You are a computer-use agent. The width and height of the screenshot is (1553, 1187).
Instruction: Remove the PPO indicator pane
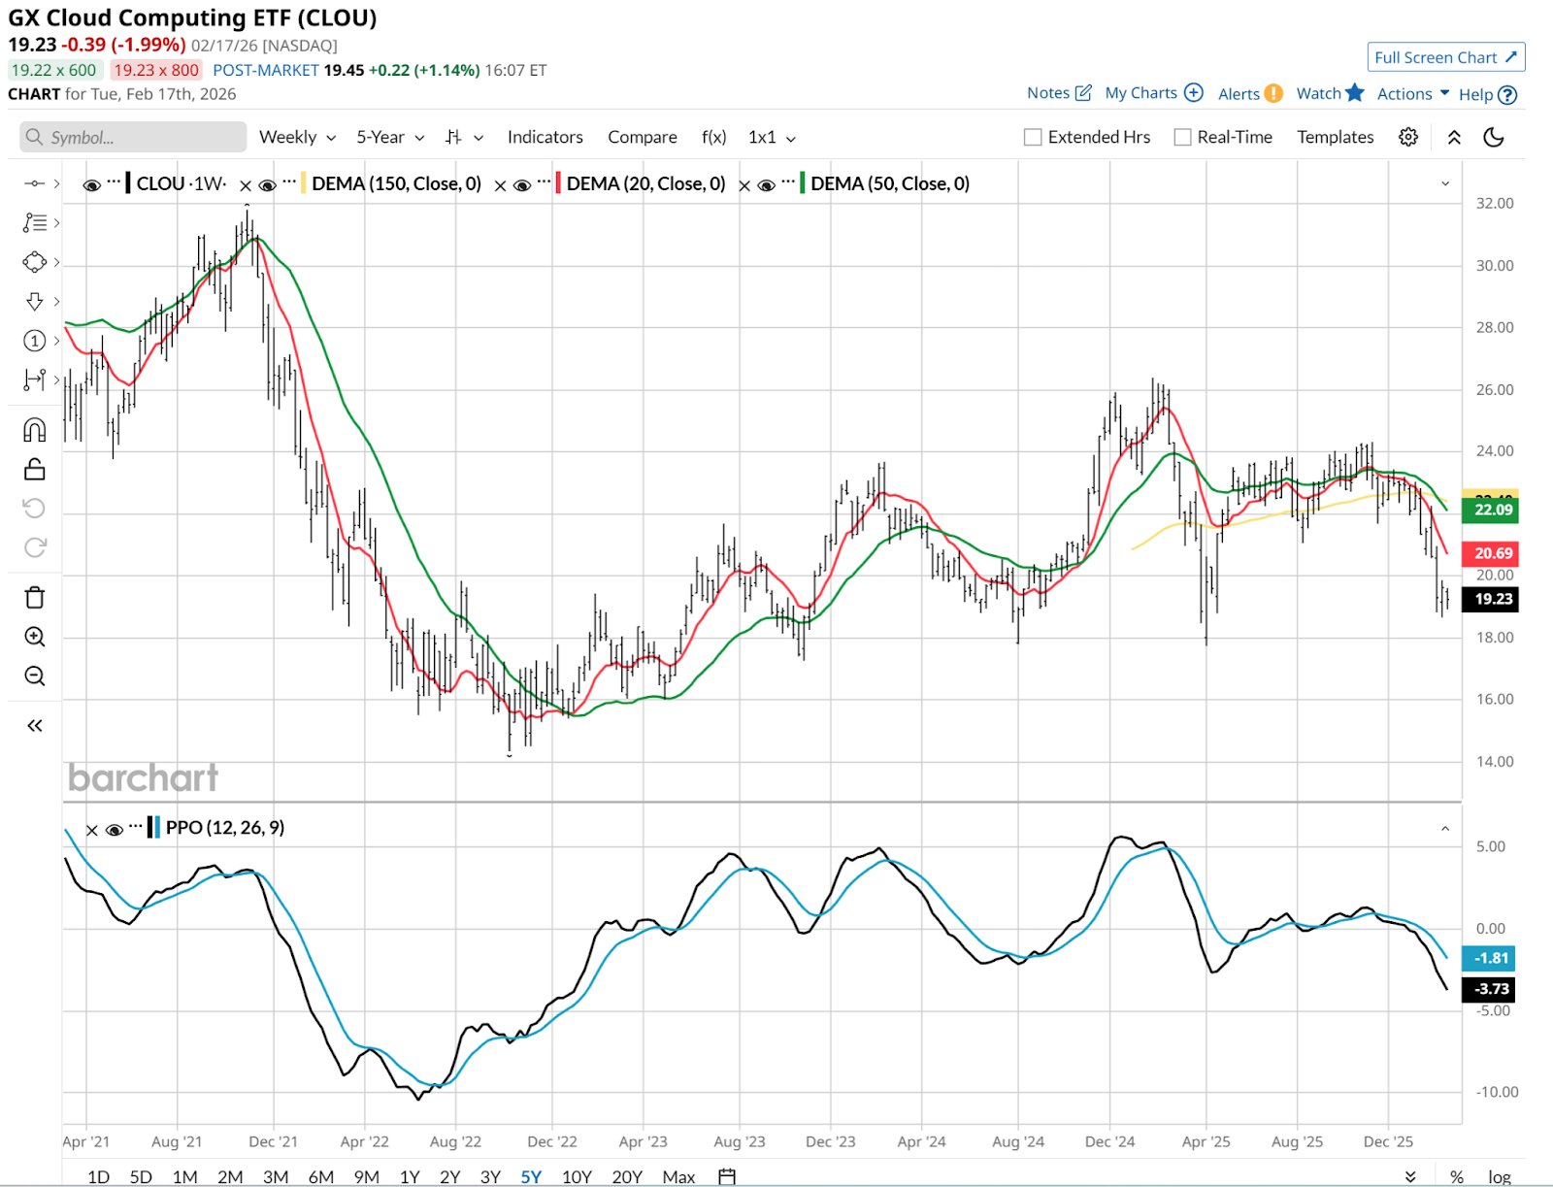(x=91, y=830)
